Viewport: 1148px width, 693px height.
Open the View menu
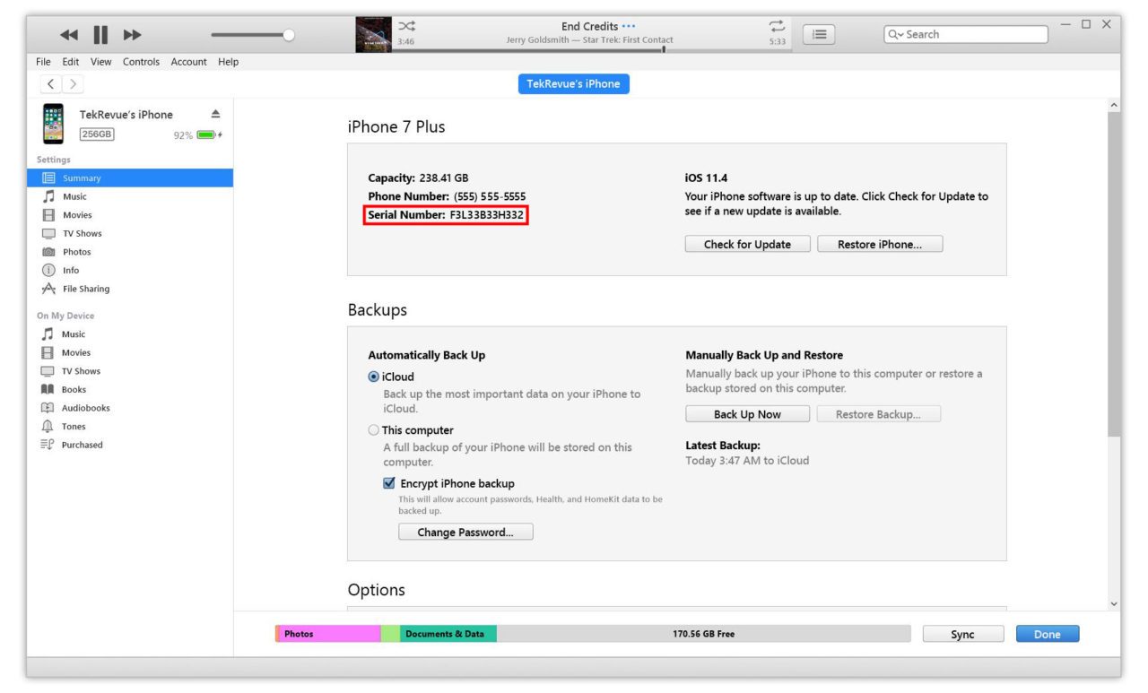[101, 62]
